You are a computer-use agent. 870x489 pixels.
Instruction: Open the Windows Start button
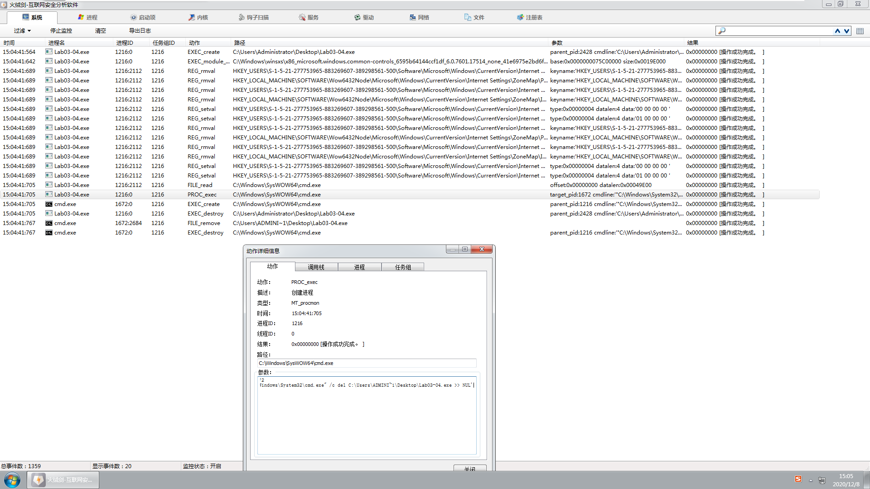click(x=12, y=479)
